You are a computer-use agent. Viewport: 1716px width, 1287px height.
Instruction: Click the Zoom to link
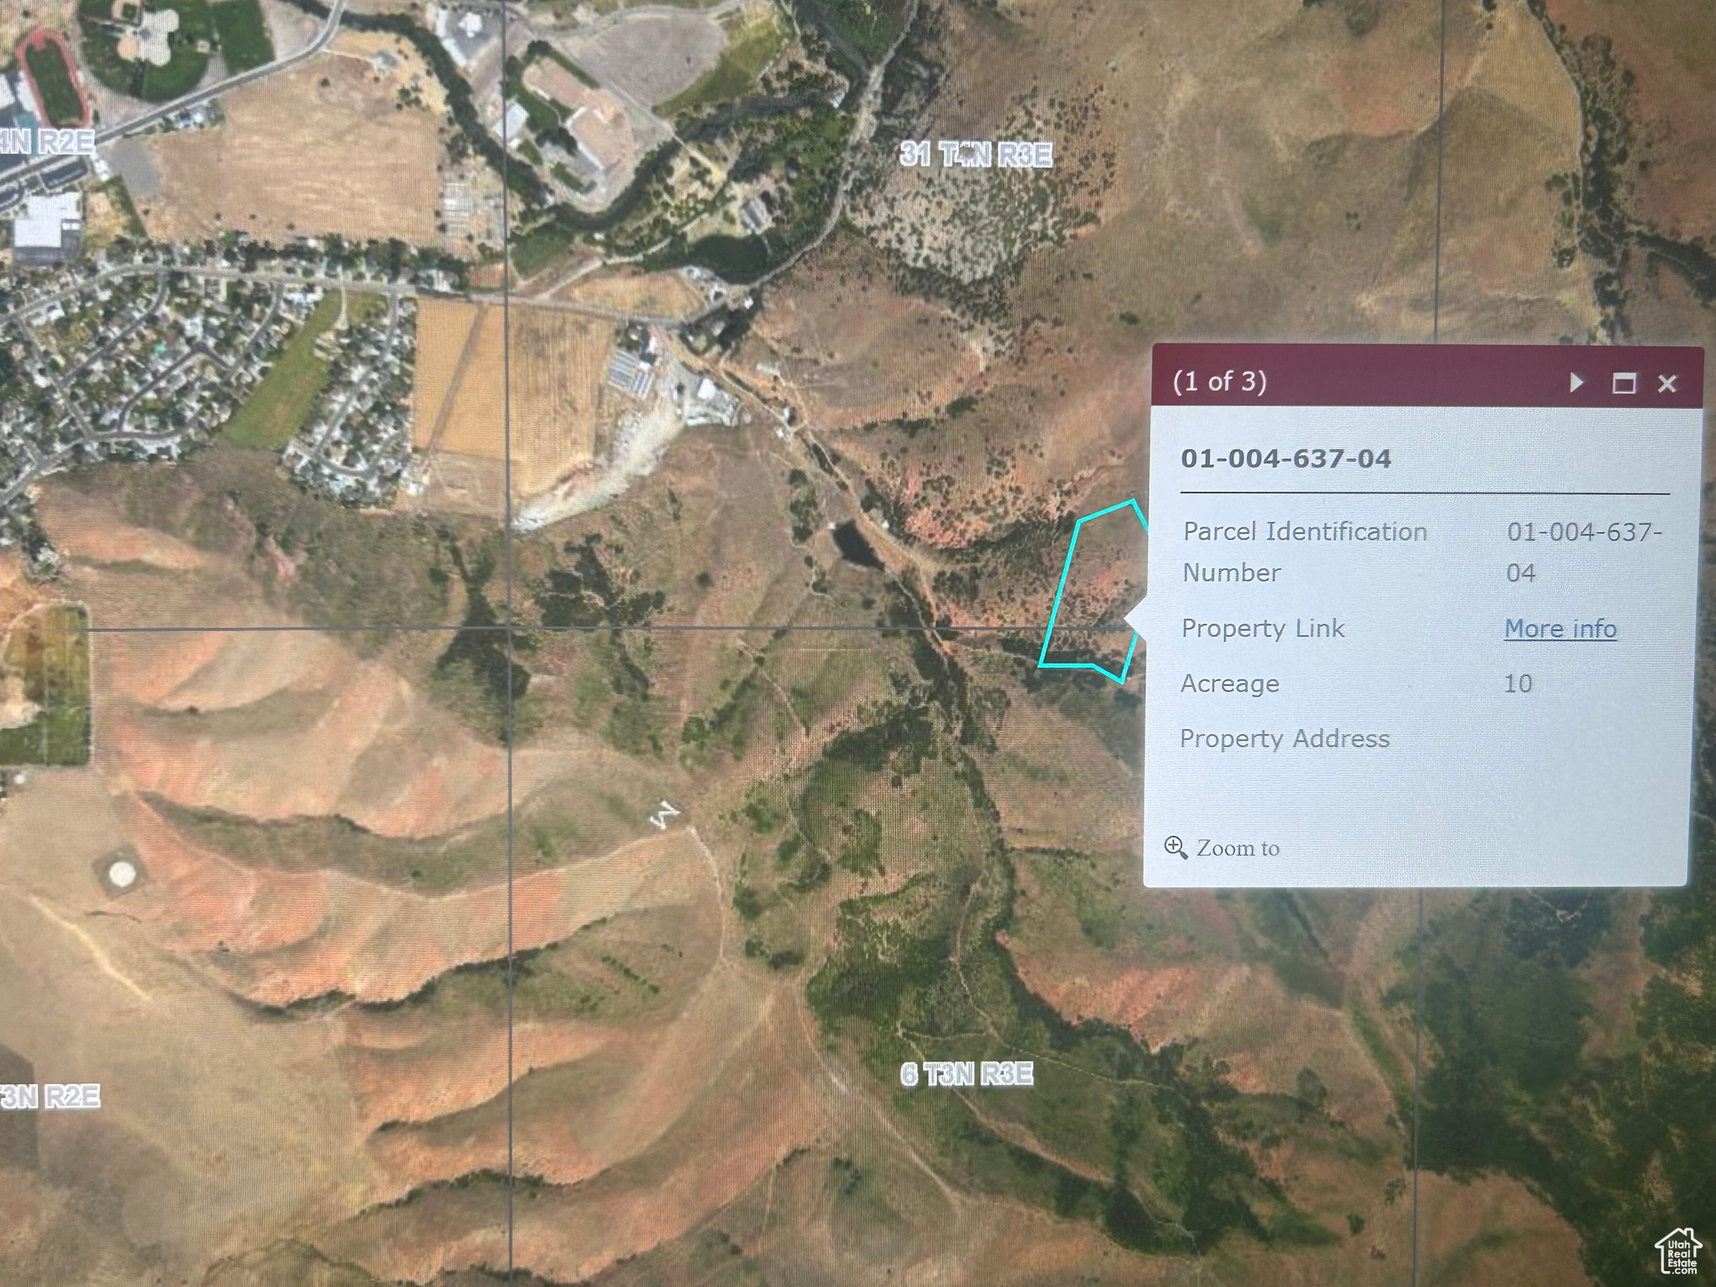tap(1238, 848)
